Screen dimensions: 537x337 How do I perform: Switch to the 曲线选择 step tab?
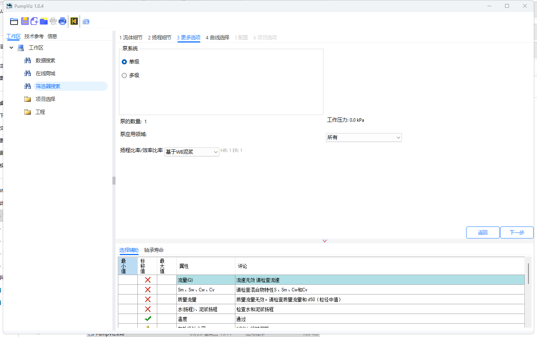[x=217, y=37]
